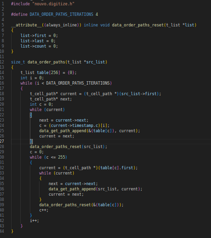Click the final closing brace on line 44
This screenshot has height=238, width=211.
pos(12,231)
